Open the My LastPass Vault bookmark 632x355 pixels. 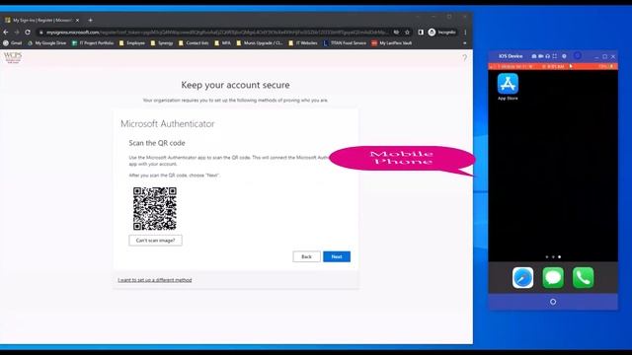tap(392, 43)
